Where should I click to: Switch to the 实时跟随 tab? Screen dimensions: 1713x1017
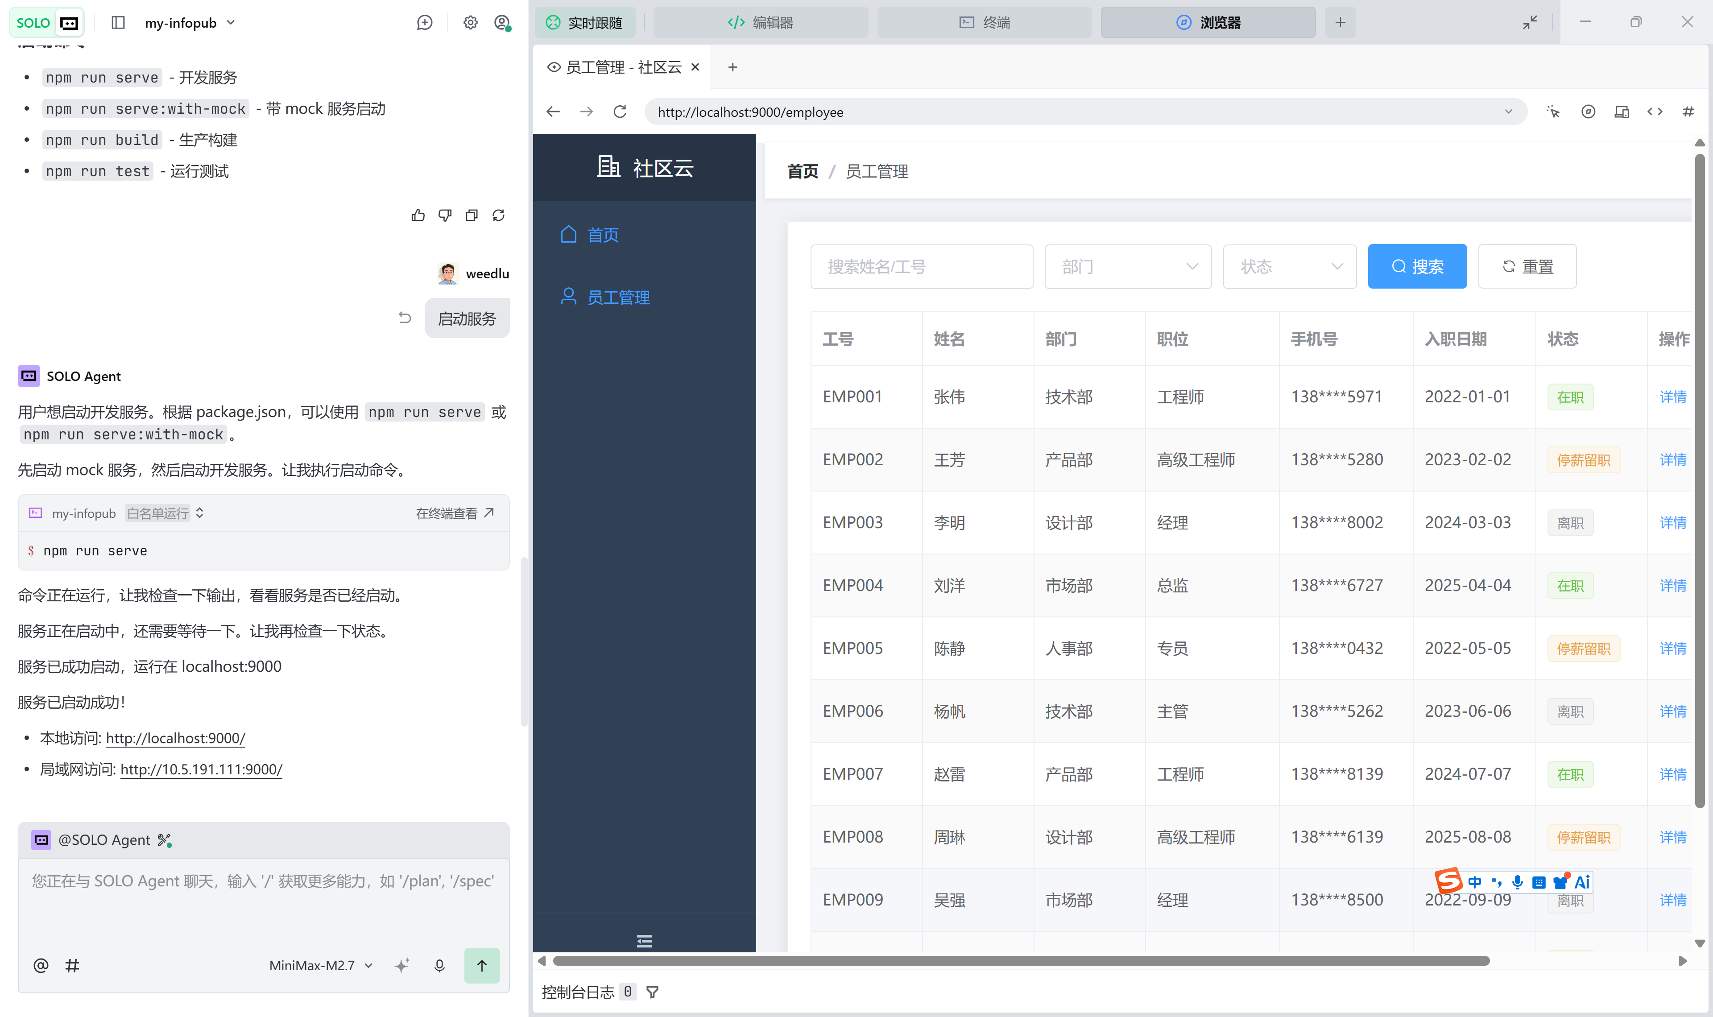pos(585,23)
